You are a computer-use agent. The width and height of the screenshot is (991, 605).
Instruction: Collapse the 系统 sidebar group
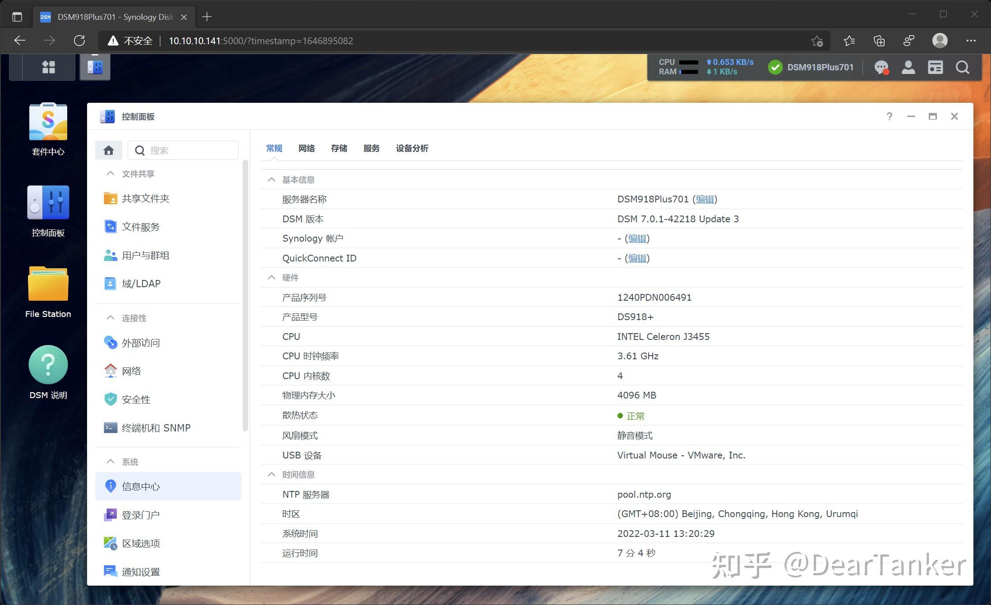coord(110,462)
